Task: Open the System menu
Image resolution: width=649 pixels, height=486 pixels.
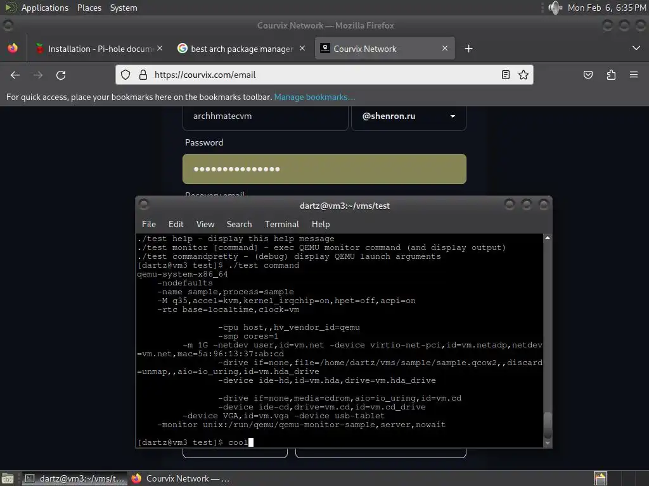Action: (x=124, y=8)
